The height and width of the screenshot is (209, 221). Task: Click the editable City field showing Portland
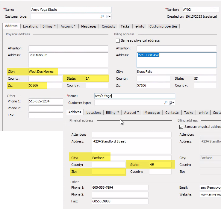click(132, 158)
